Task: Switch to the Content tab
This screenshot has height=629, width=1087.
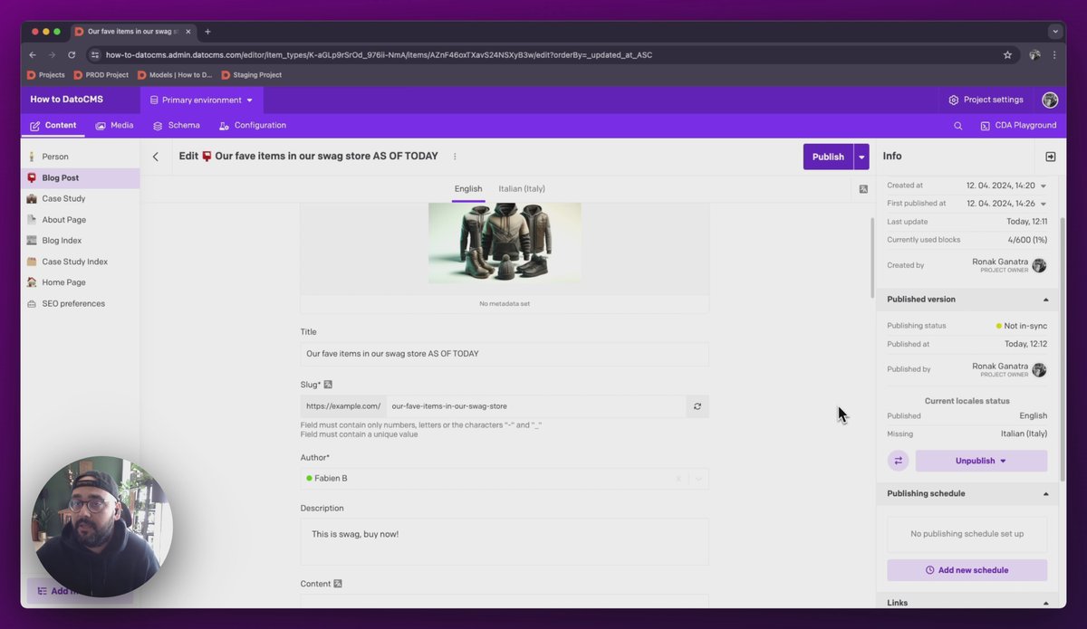Action: (53, 126)
